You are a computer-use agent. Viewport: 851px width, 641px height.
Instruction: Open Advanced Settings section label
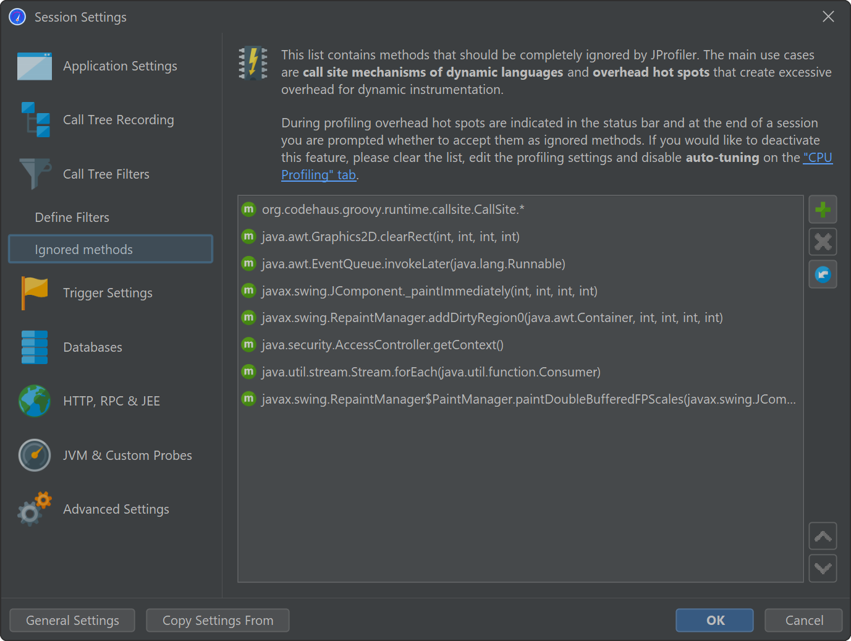coord(116,509)
